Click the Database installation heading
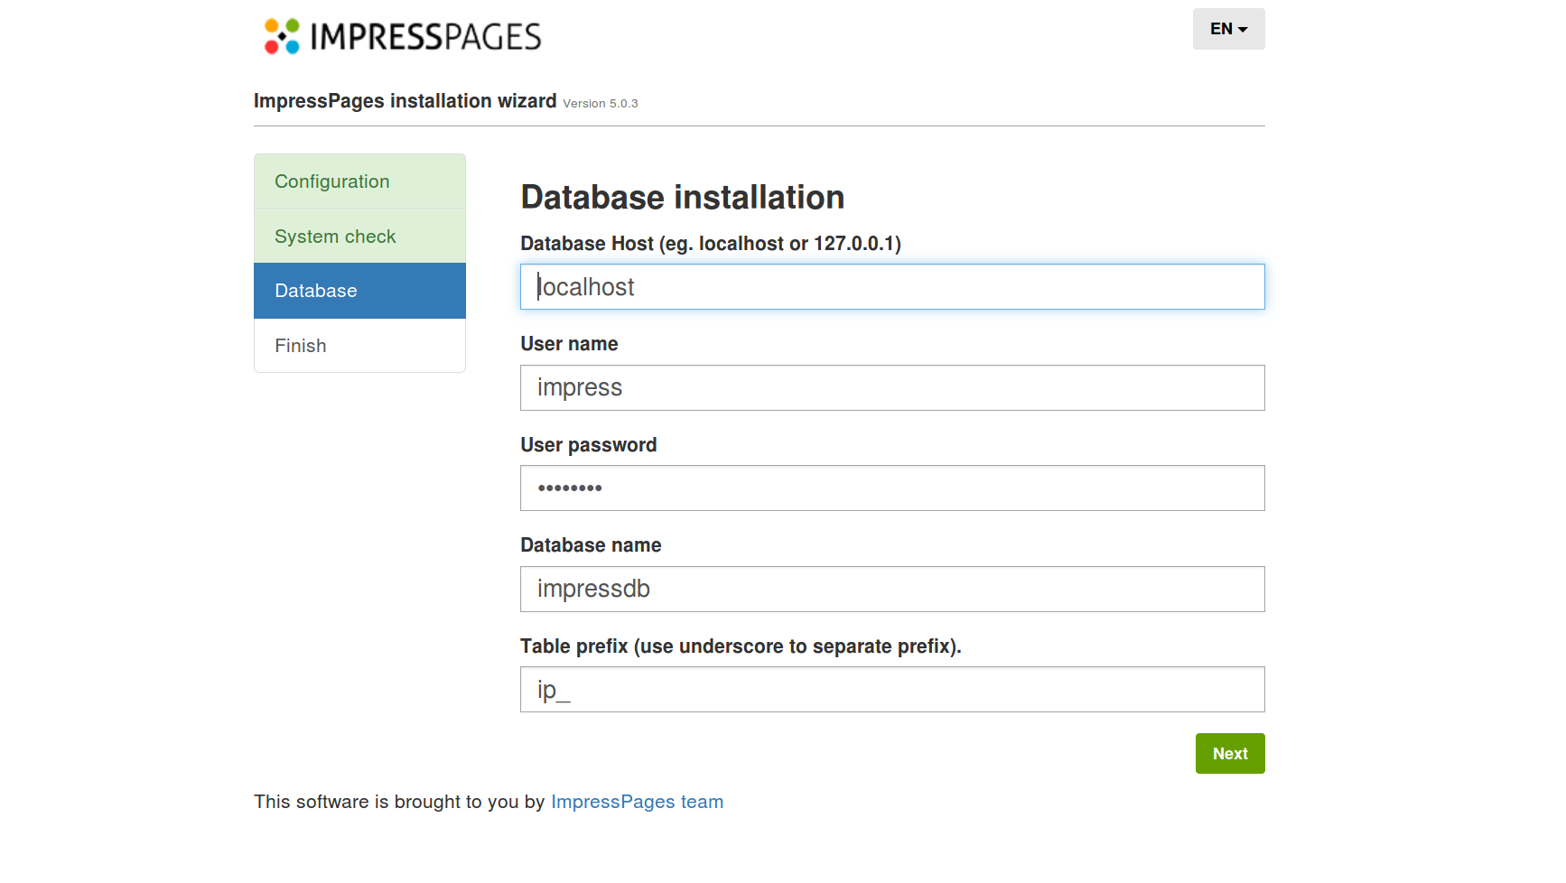 click(683, 198)
